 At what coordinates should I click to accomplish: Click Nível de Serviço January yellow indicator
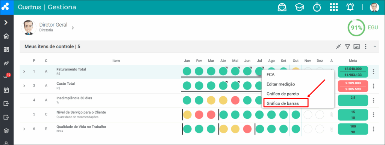click(x=187, y=114)
